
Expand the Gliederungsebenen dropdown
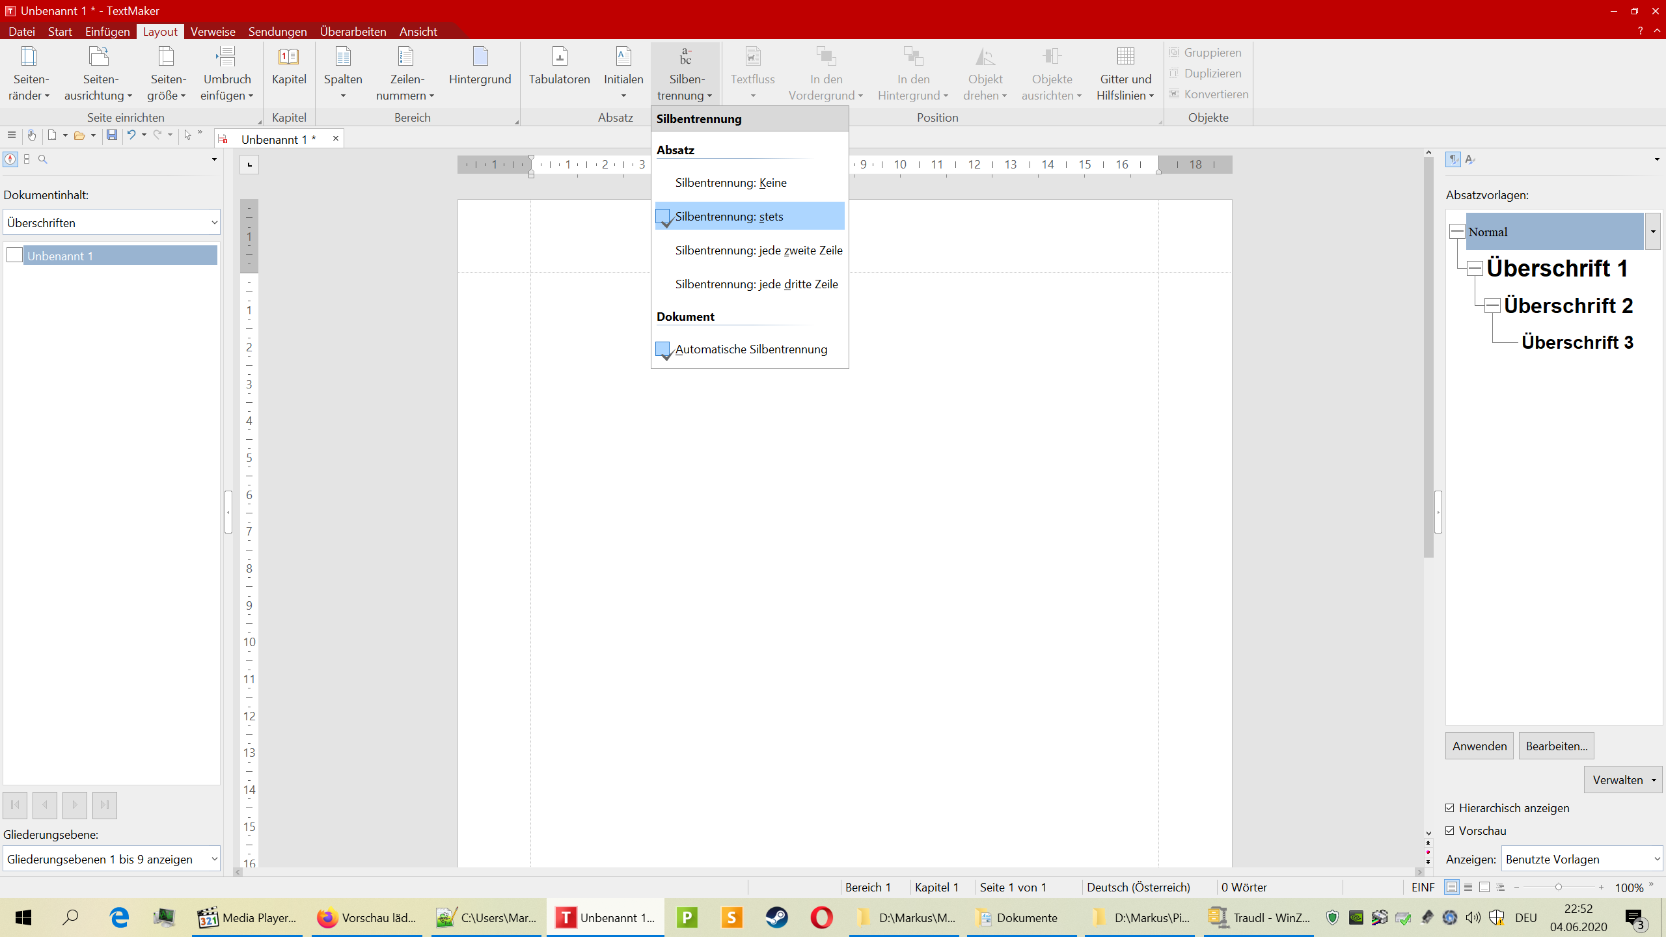click(111, 859)
